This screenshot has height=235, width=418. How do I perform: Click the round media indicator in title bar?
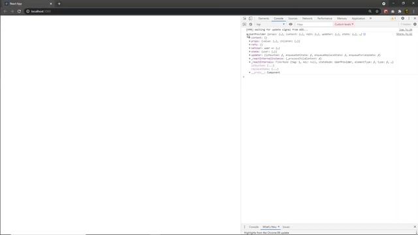point(383,4)
